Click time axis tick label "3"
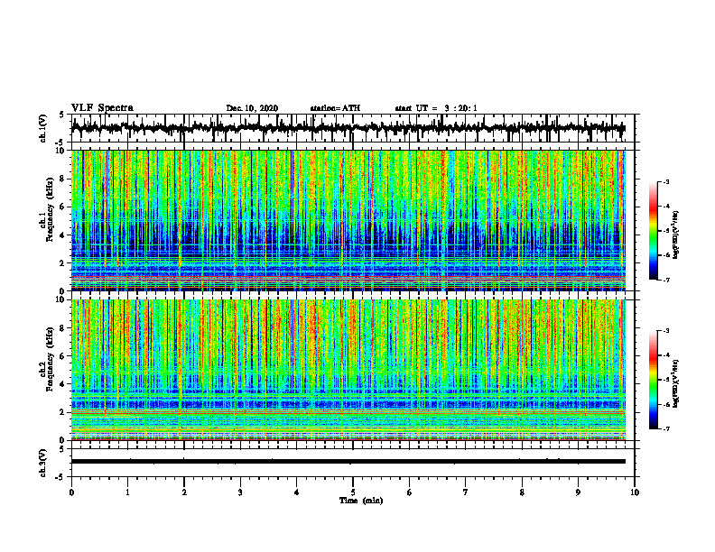This screenshot has width=715, height=552. tap(240, 492)
